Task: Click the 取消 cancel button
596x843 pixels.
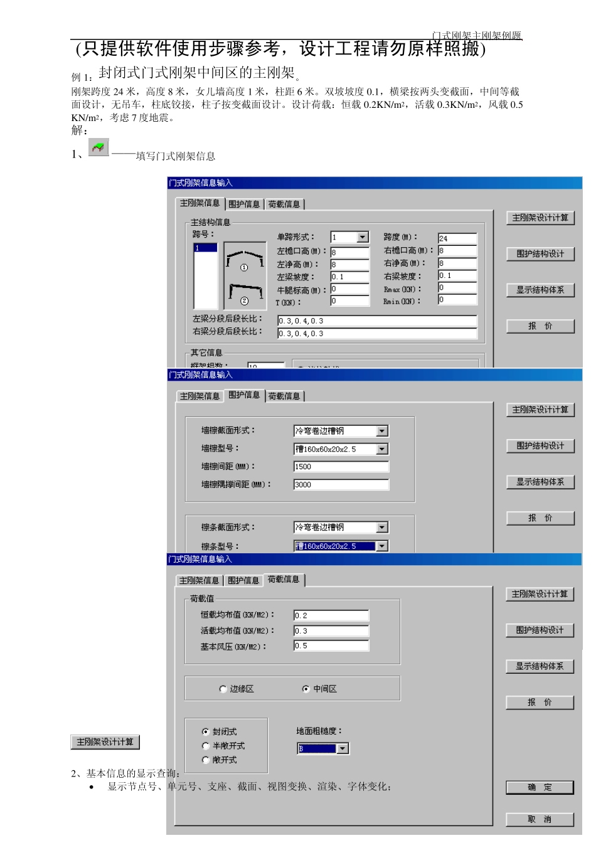Action: click(x=540, y=819)
